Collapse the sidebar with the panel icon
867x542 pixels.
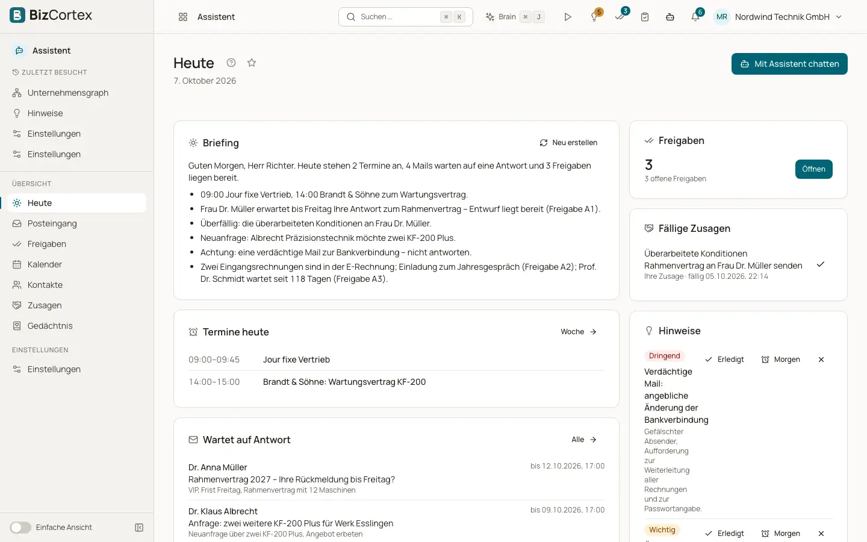(139, 528)
